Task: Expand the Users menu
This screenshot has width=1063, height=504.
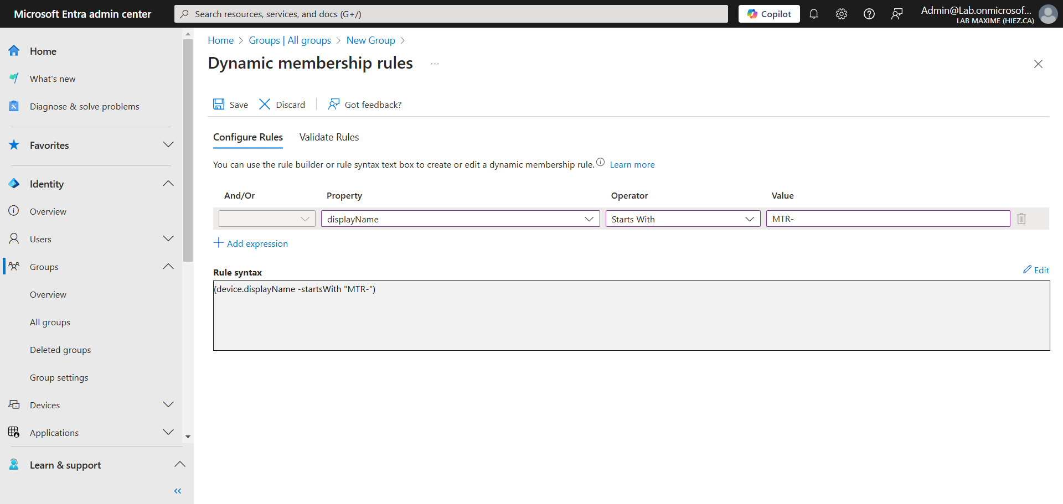Action: (168, 239)
